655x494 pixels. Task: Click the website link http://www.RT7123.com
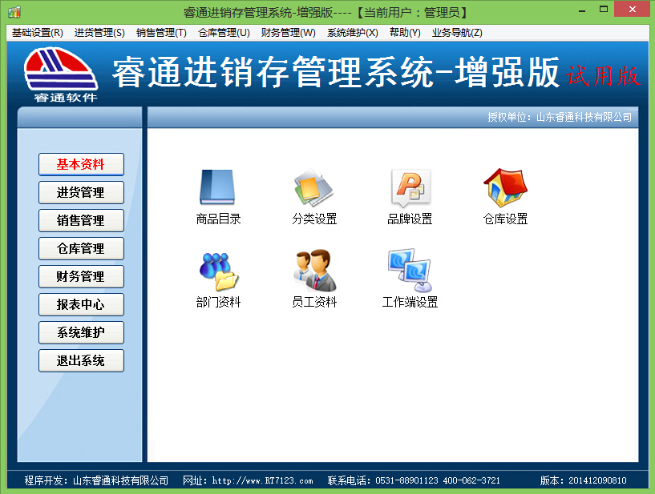click(262, 480)
